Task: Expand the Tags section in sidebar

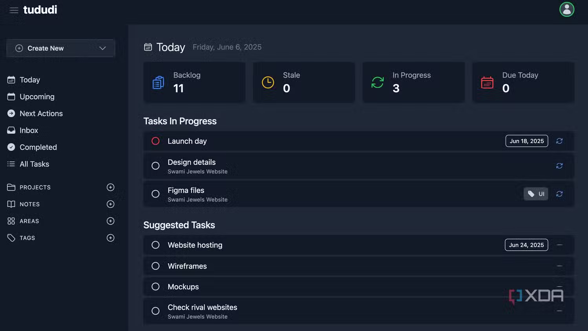Action: point(27,238)
